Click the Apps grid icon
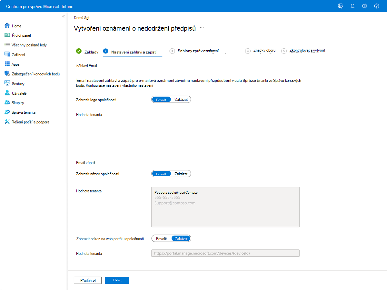Viewport: 387px width, 290px height. click(x=7, y=64)
